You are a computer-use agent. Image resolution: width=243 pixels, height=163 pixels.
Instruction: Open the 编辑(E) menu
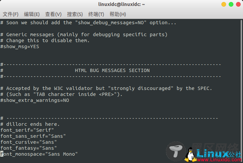pyautogui.click(x=32, y=14)
